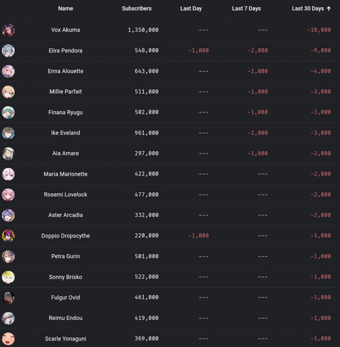The height and width of the screenshot is (347, 340).
Task: Click Fulgur Ovid's avatar thumbnail
Action: [x=8, y=298]
